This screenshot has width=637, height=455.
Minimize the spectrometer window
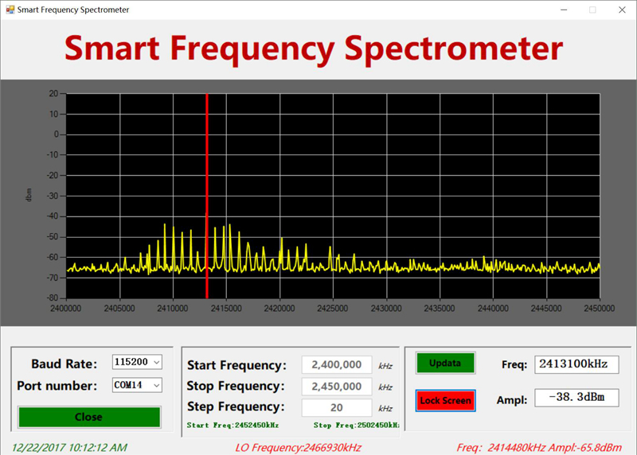click(x=562, y=10)
